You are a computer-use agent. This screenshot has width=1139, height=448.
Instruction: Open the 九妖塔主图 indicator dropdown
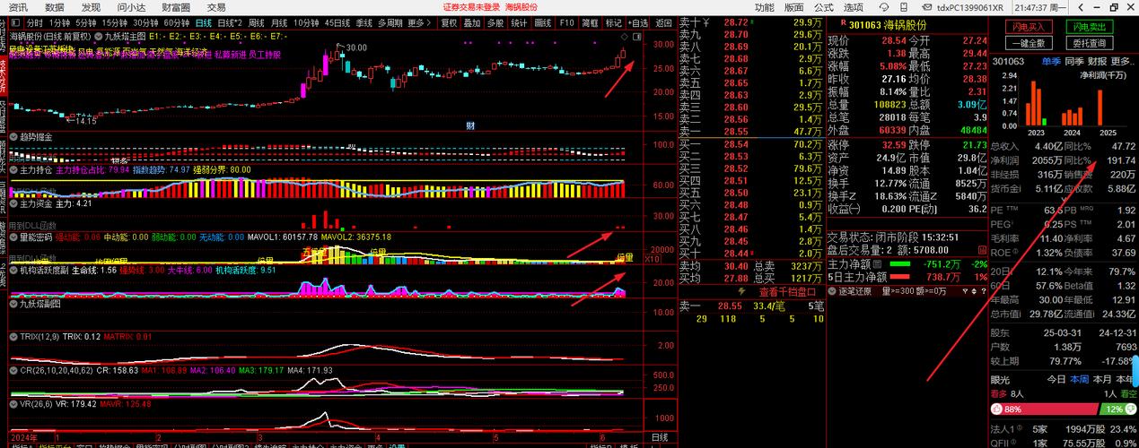click(97, 38)
